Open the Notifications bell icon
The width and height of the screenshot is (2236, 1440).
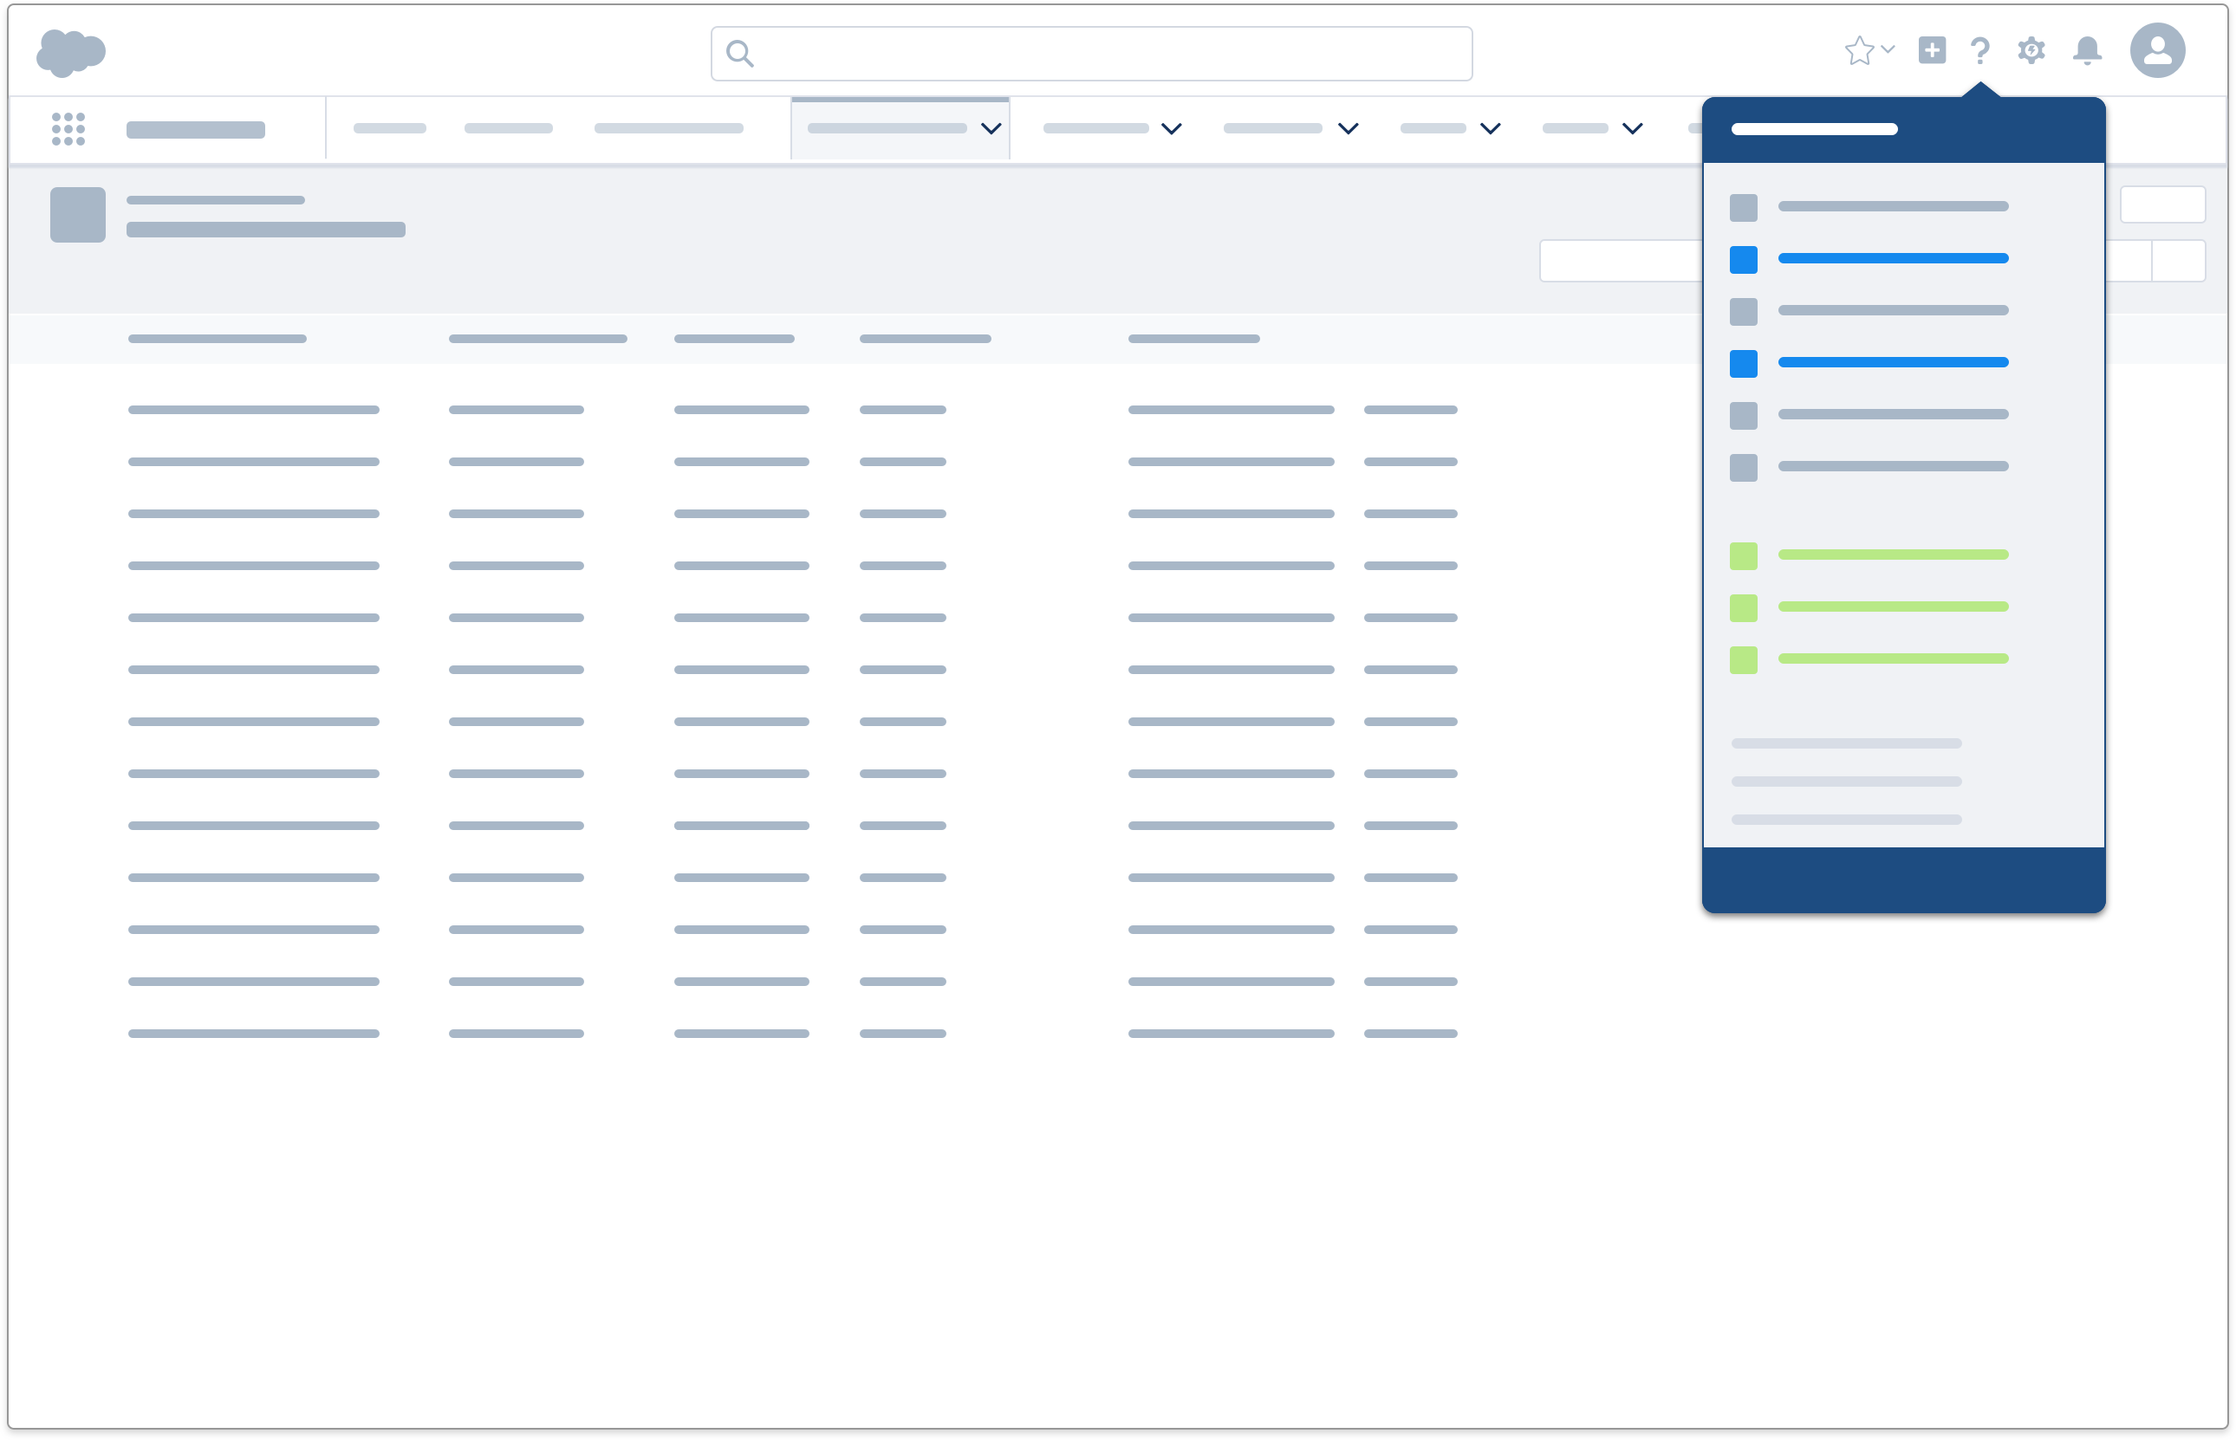pos(2089,51)
